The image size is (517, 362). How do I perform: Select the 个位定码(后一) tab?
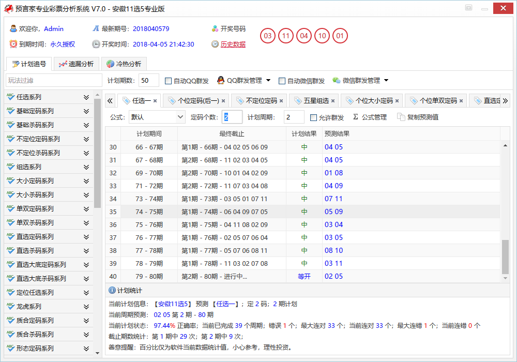(196, 100)
